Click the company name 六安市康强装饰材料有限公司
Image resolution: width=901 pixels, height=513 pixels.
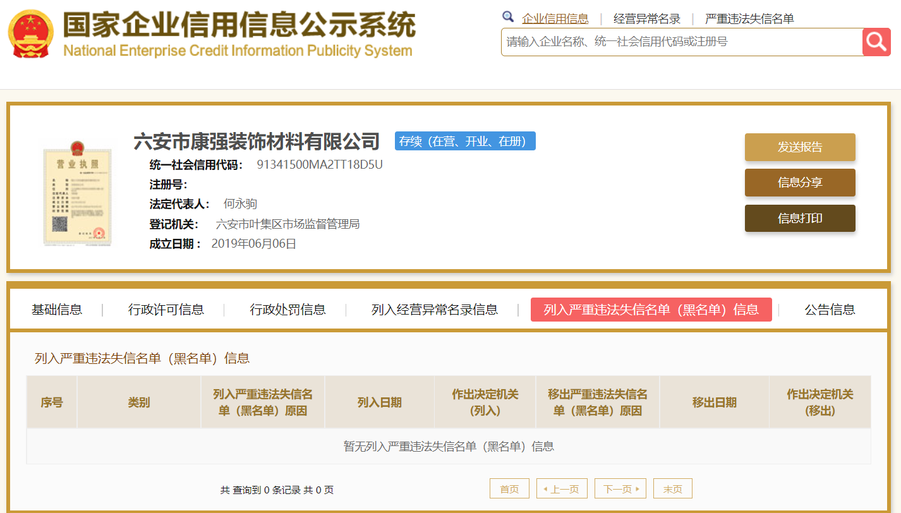[257, 142]
